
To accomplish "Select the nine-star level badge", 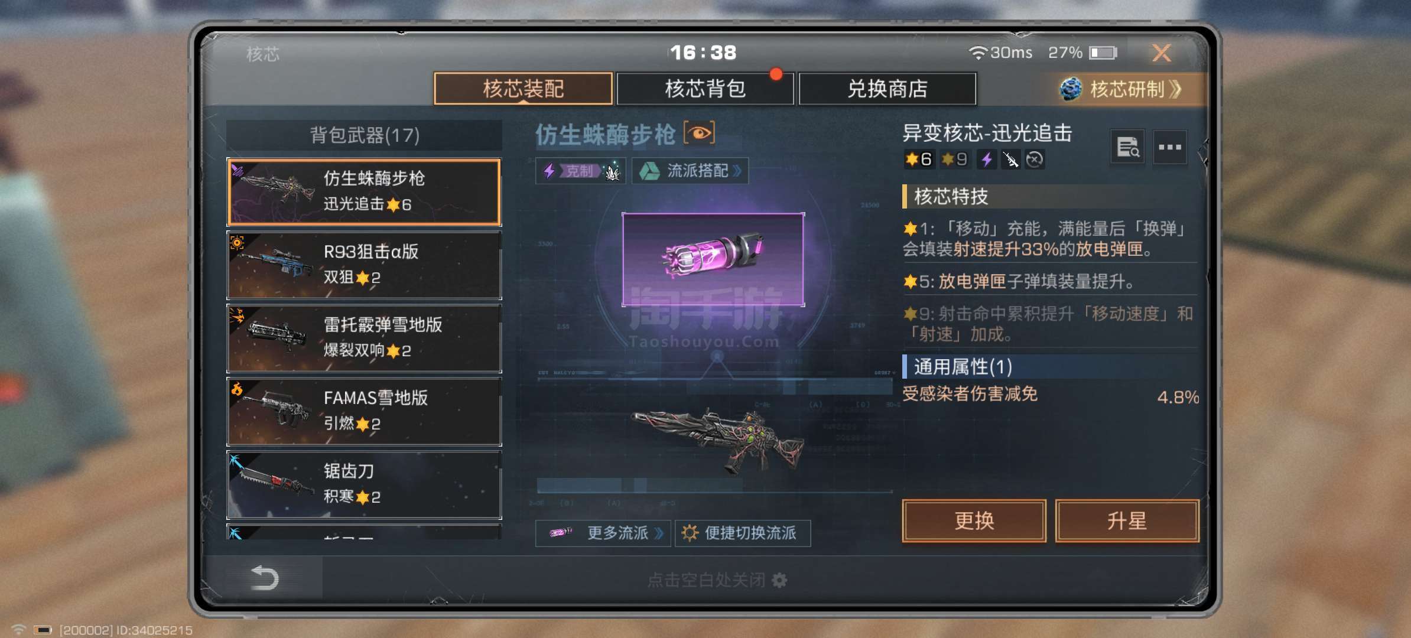I will [x=954, y=159].
